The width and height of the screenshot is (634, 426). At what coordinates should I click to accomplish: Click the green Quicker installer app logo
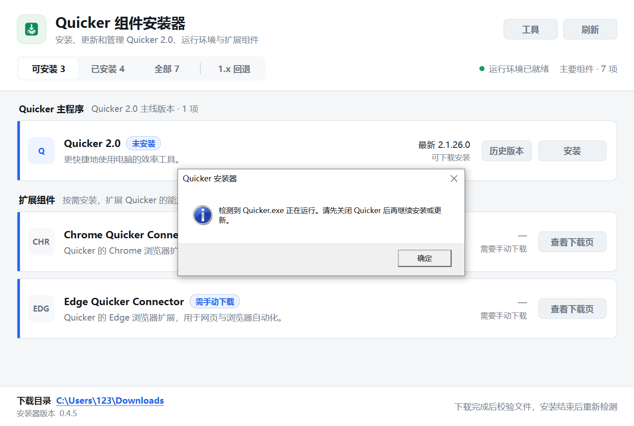point(31,29)
